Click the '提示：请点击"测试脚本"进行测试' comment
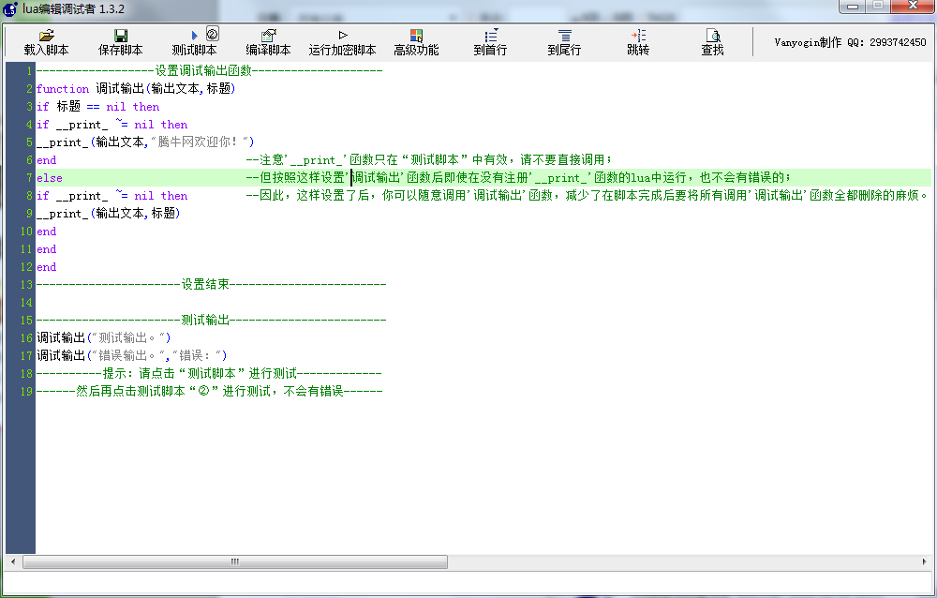The image size is (937, 598). click(x=209, y=373)
